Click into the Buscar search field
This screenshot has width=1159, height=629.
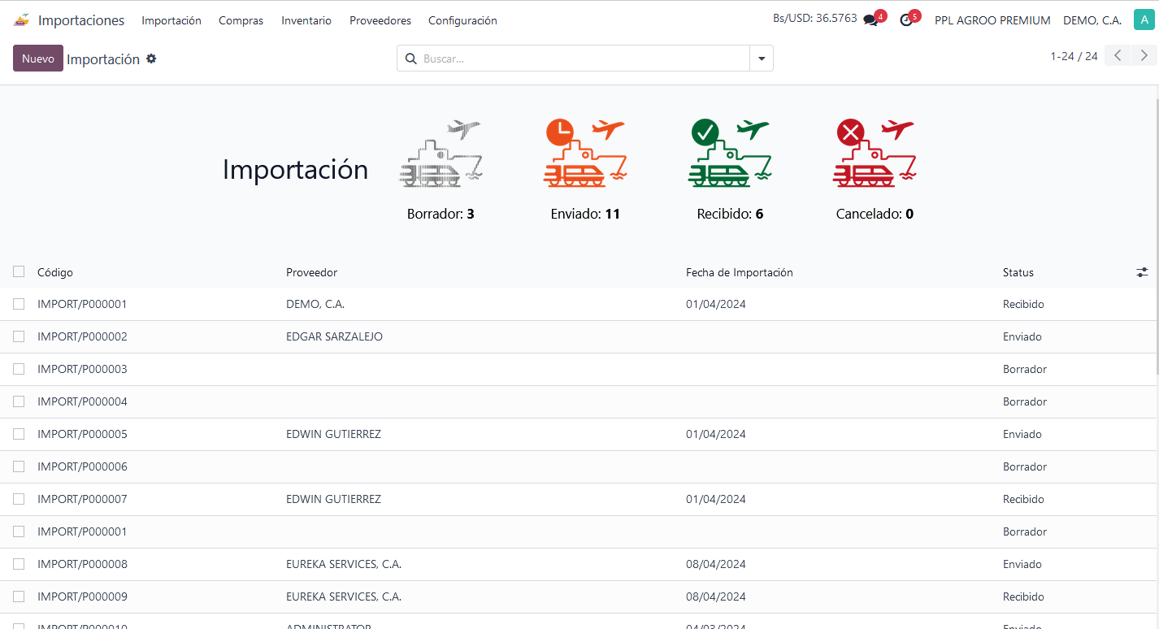pyautogui.click(x=581, y=59)
